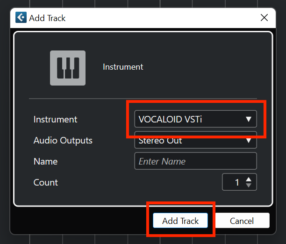Screen dimensions: 286x244
Task: Increase the track Count with up arrow
Action: pyautogui.click(x=249, y=179)
